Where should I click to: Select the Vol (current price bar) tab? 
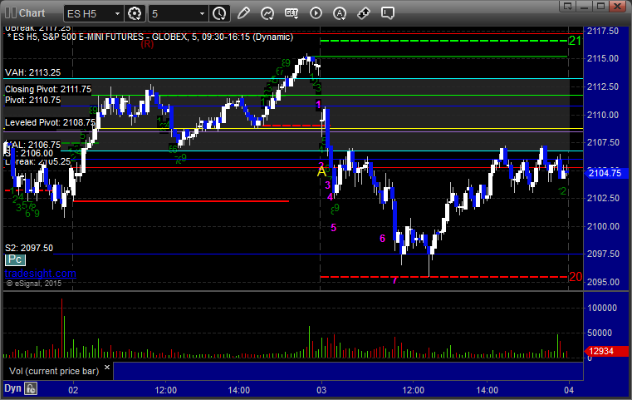tap(54, 371)
